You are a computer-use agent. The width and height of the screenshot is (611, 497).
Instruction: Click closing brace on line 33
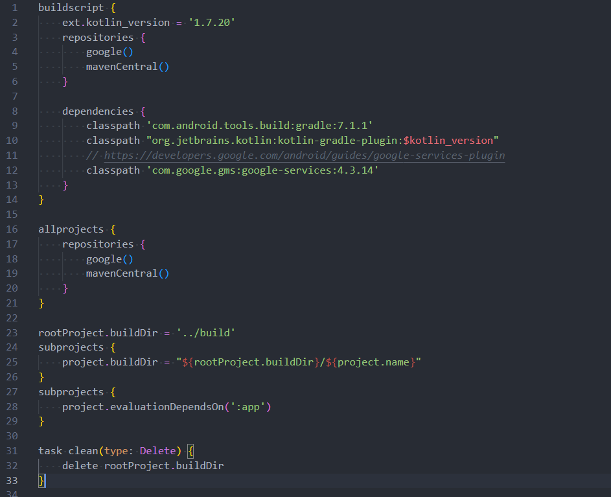point(41,481)
